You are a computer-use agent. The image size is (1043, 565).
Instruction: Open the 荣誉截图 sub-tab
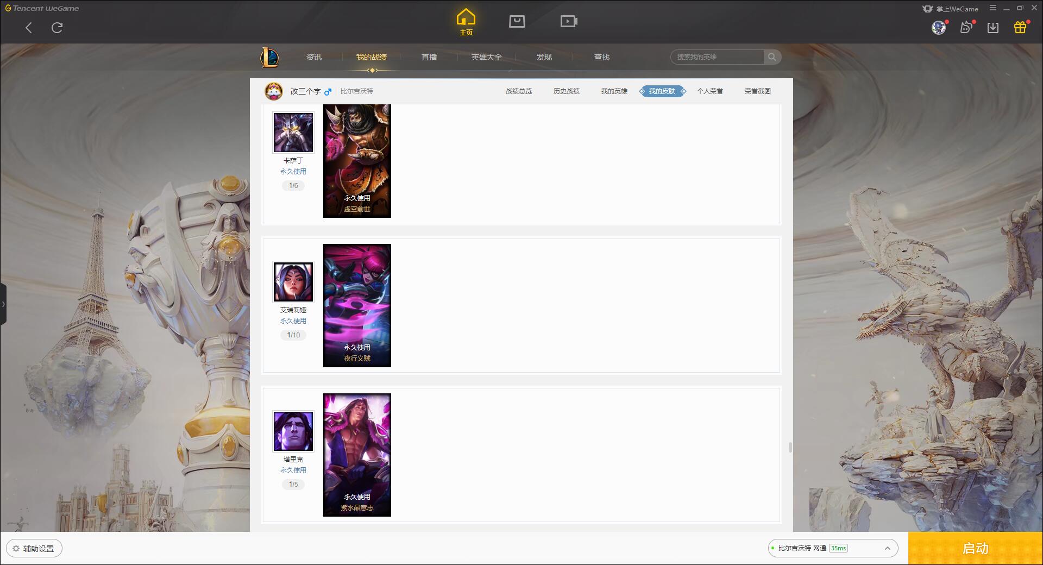click(758, 91)
